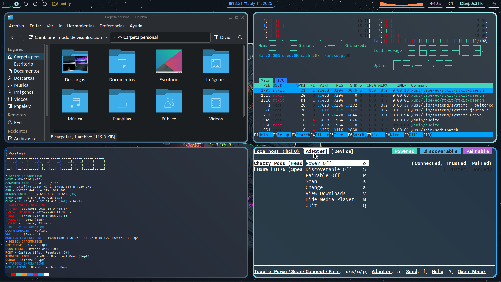The image size is (501, 282).
Task: Sort htop by the MEM% column
Action: [383, 85]
